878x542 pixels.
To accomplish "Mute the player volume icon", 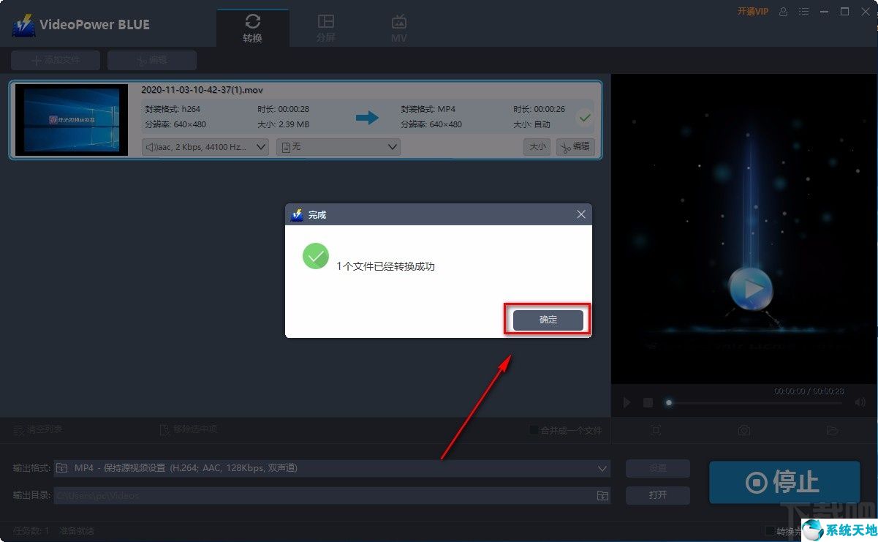I will point(860,402).
